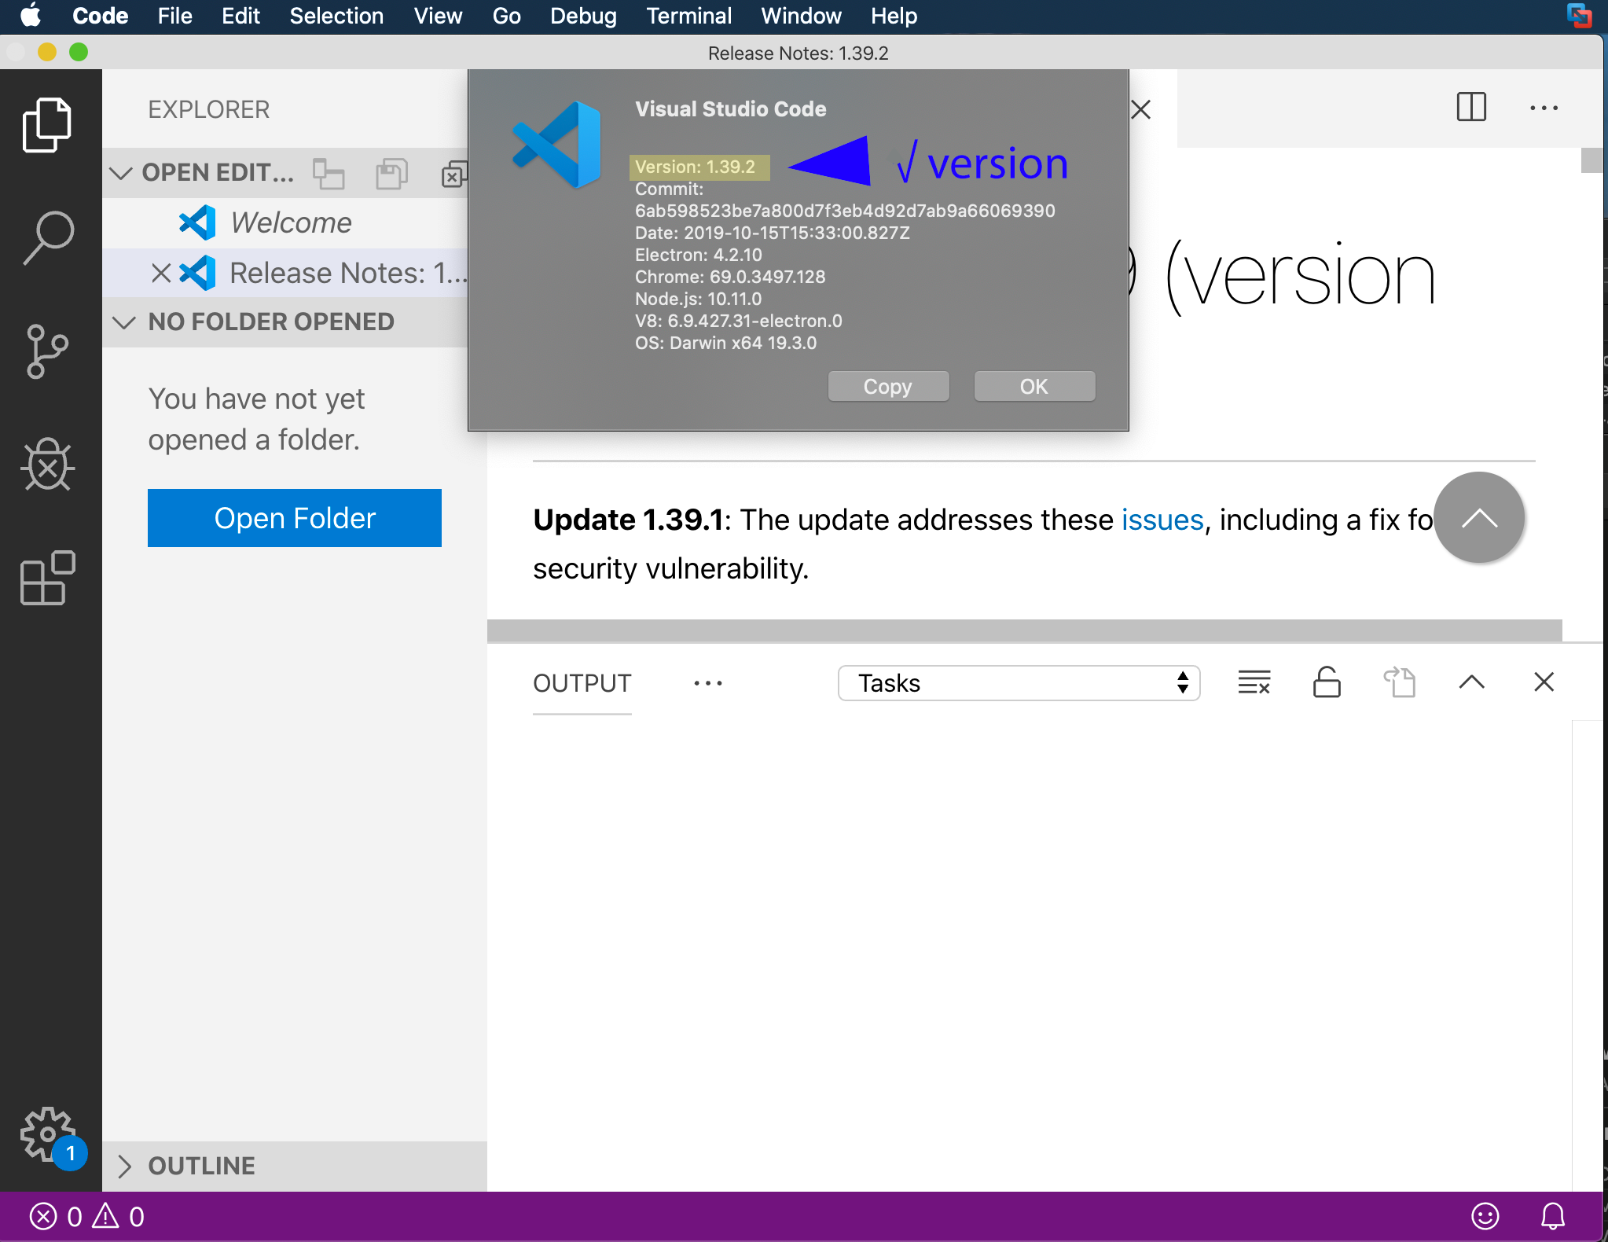Click the Copy button in dialog

(888, 387)
